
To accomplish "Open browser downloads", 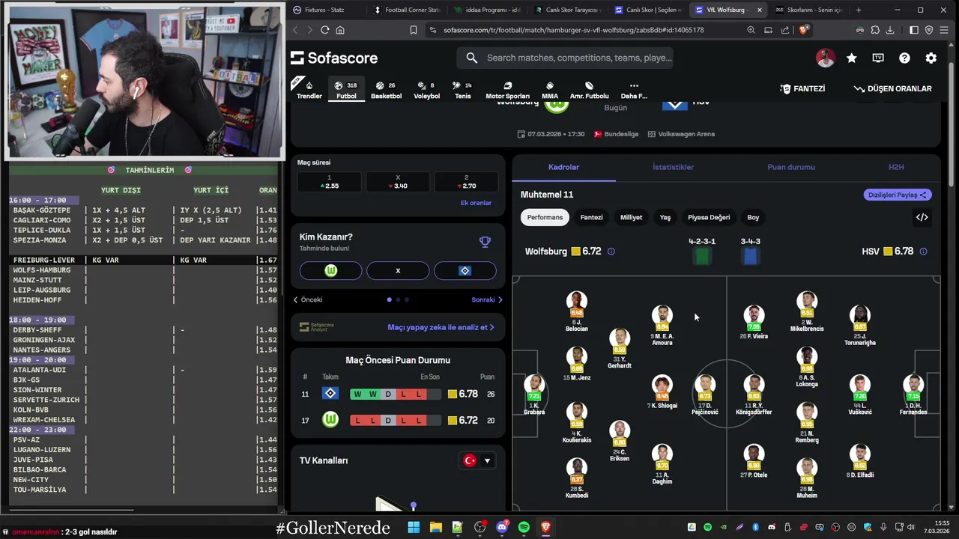I will (x=890, y=30).
